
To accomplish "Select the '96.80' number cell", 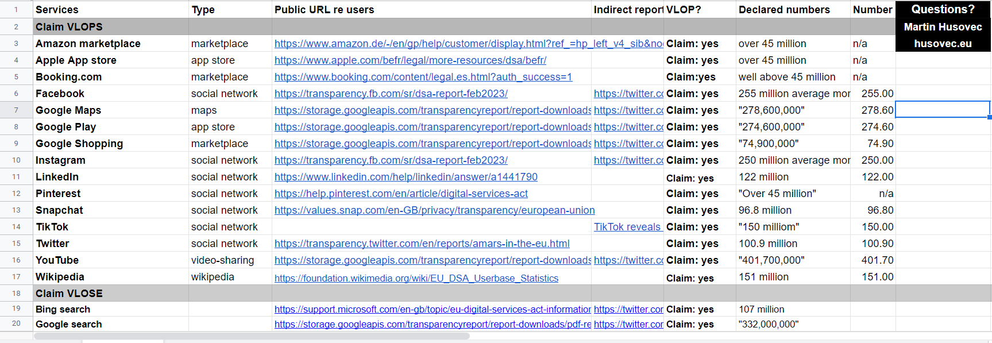I will tap(873, 210).
